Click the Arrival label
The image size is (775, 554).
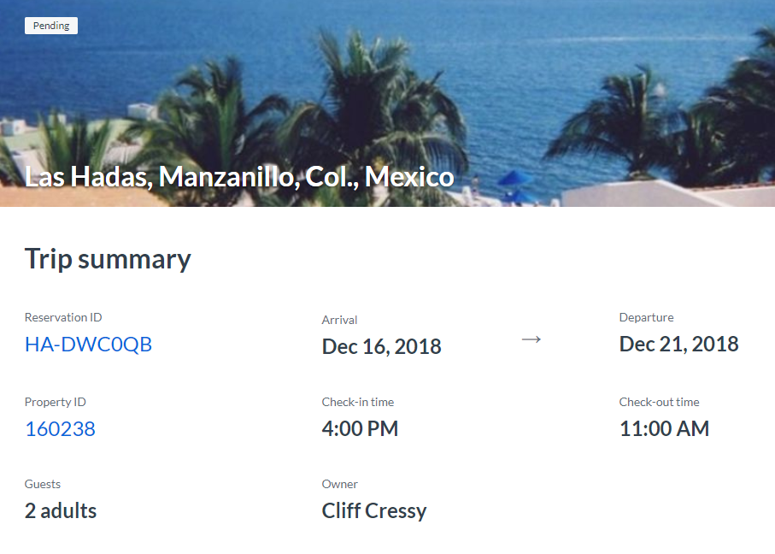339,320
